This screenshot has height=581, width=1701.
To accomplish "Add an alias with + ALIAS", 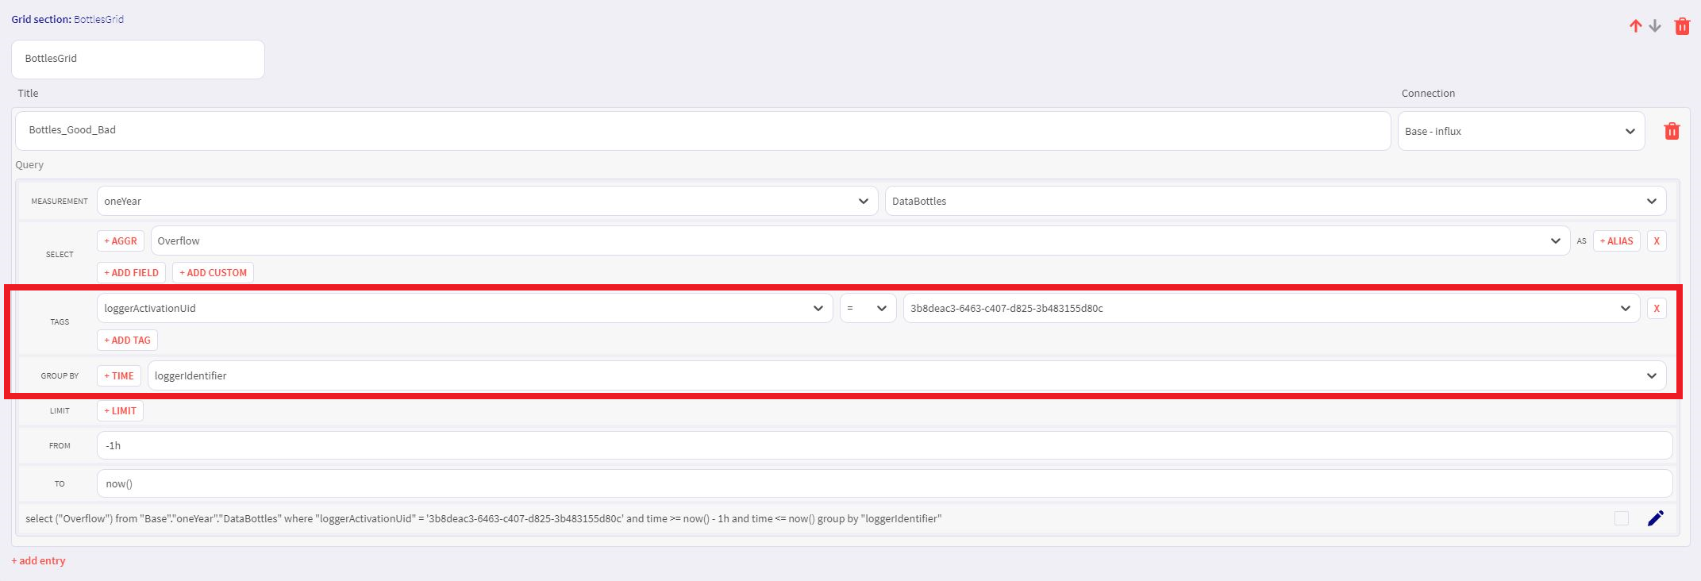I will point(1617,240).
